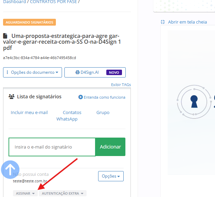Choose the WhatsApp option

tap(67, 119)
